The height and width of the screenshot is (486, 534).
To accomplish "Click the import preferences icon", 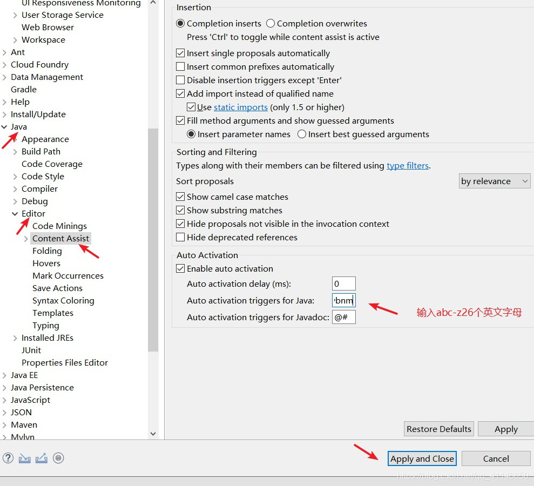I will point(24,458).
